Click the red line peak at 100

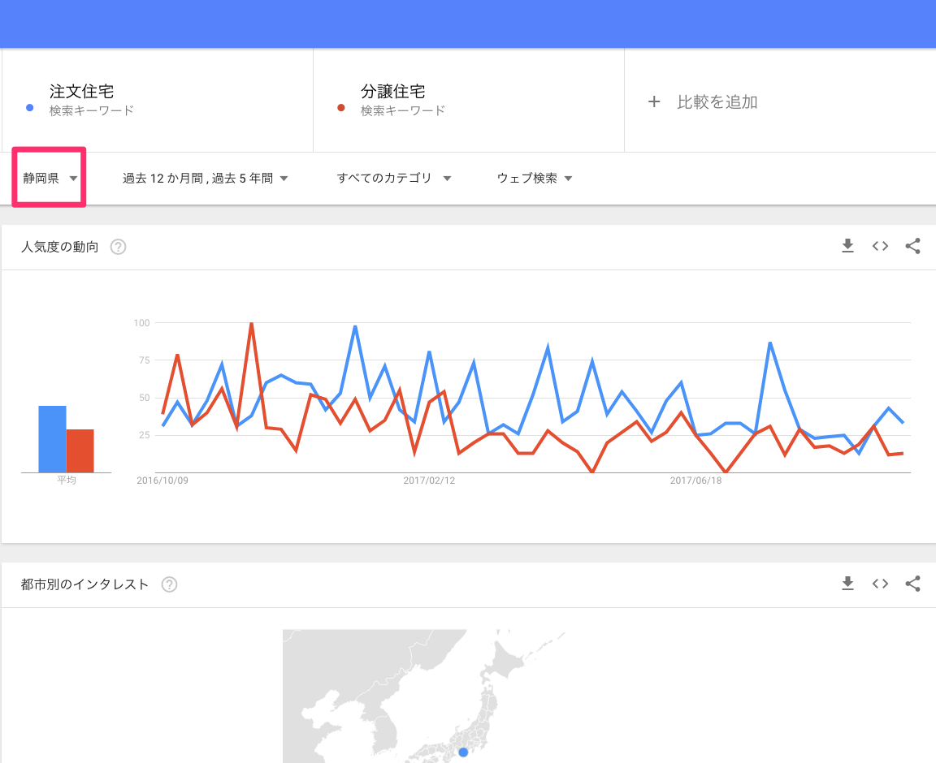(x=251, y=324)
